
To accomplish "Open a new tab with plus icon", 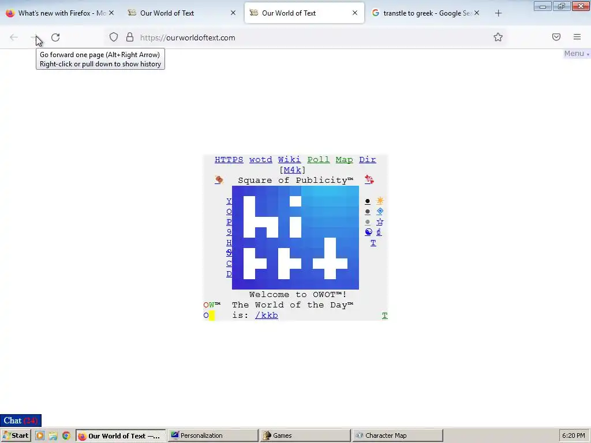I will [x=498, y=13].
